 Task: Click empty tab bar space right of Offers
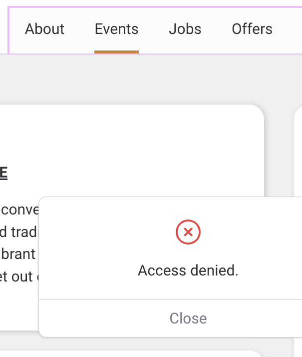289,29
